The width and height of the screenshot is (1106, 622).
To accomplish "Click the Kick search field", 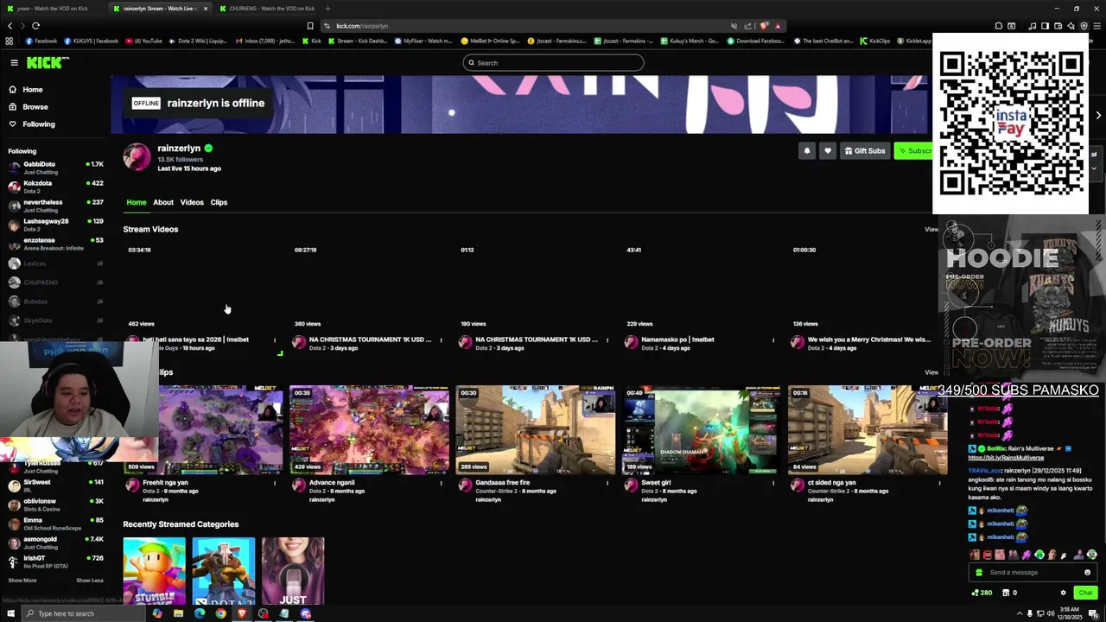I will coord(553,62).
